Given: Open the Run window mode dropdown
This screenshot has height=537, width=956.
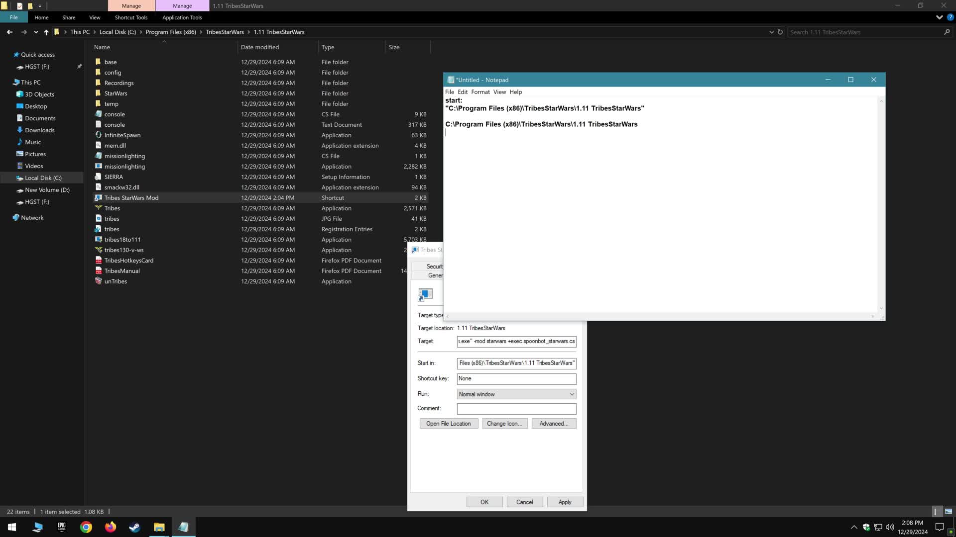Looking at the screenshot, I should [516, 394].
